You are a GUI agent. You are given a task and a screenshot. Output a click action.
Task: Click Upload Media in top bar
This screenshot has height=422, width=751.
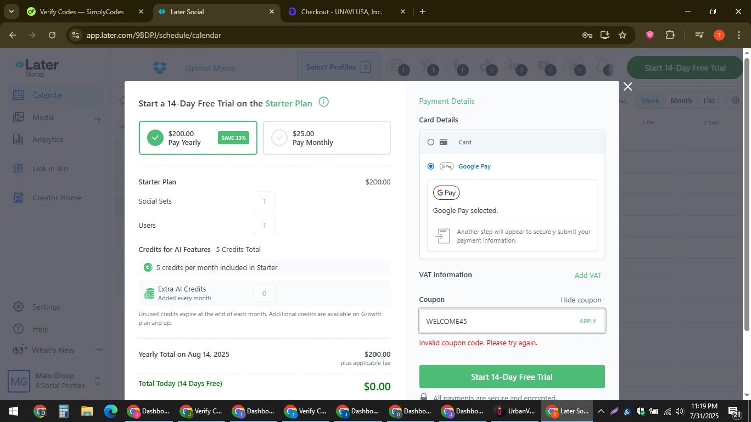pos(210,68)
